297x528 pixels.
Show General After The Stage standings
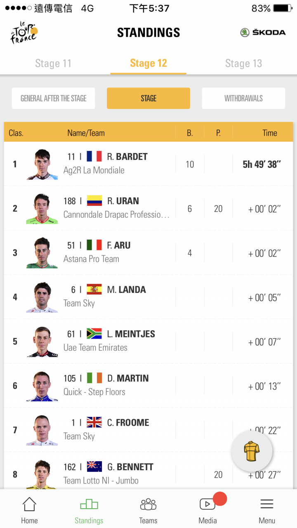click(x=54, y=98)
